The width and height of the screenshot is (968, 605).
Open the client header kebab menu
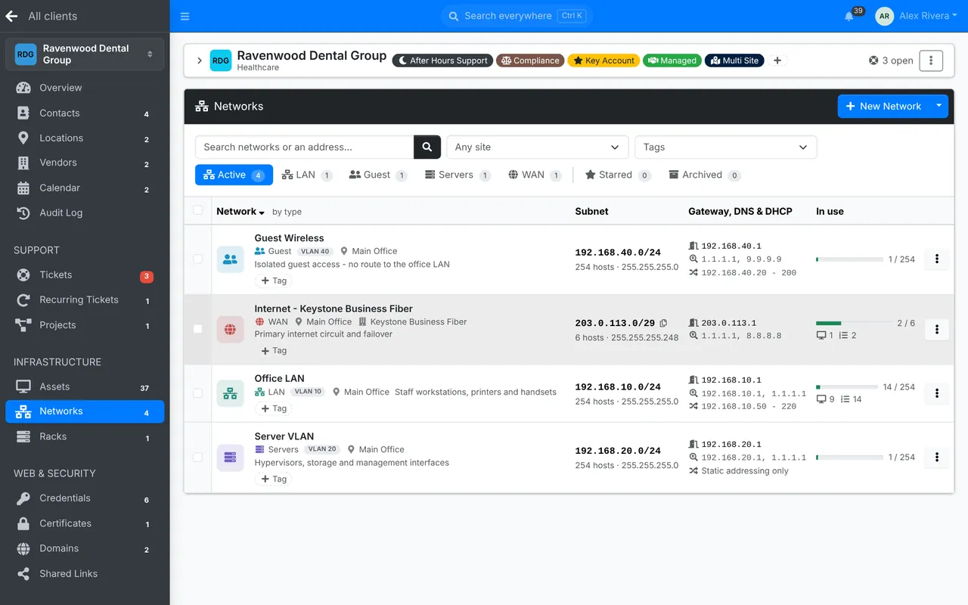pyautogui.click(x=931, y=60)
